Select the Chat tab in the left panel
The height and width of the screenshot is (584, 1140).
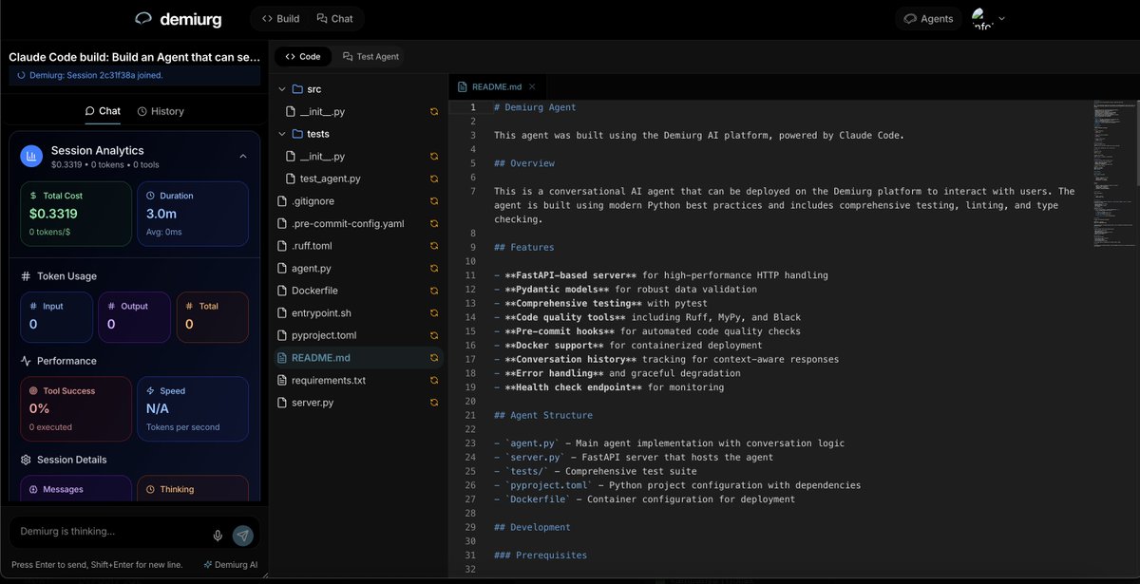coord(103,111)
